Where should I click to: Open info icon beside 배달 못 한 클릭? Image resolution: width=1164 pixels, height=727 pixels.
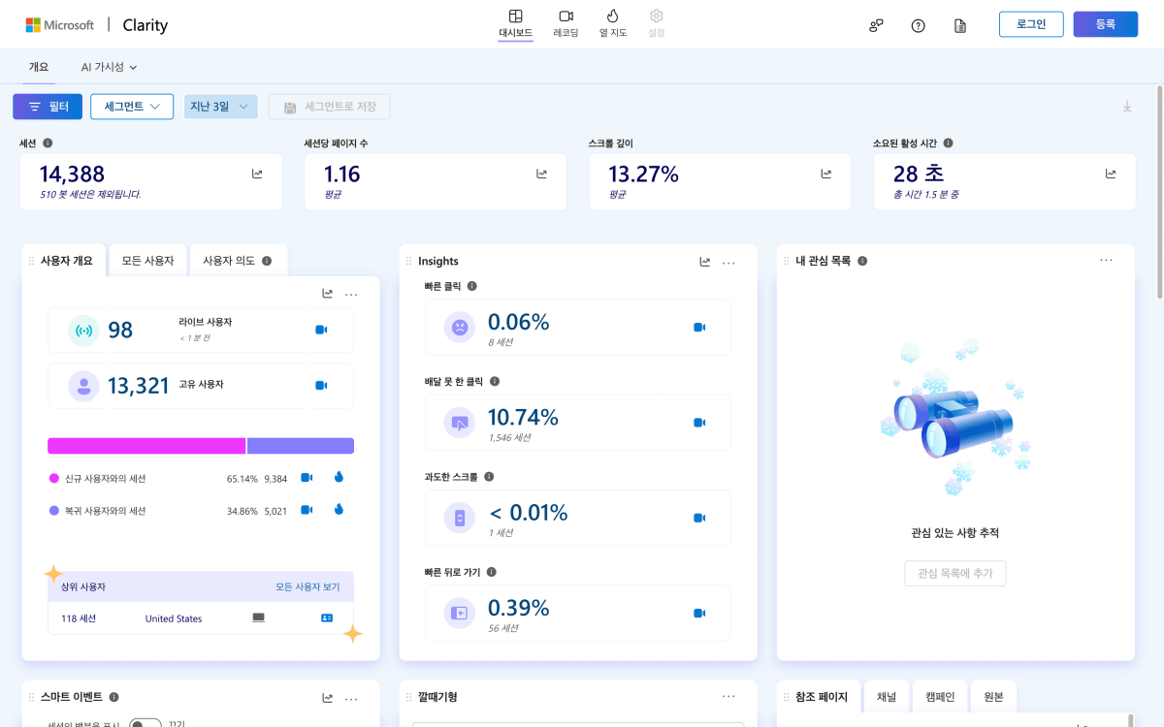[495, 382]
